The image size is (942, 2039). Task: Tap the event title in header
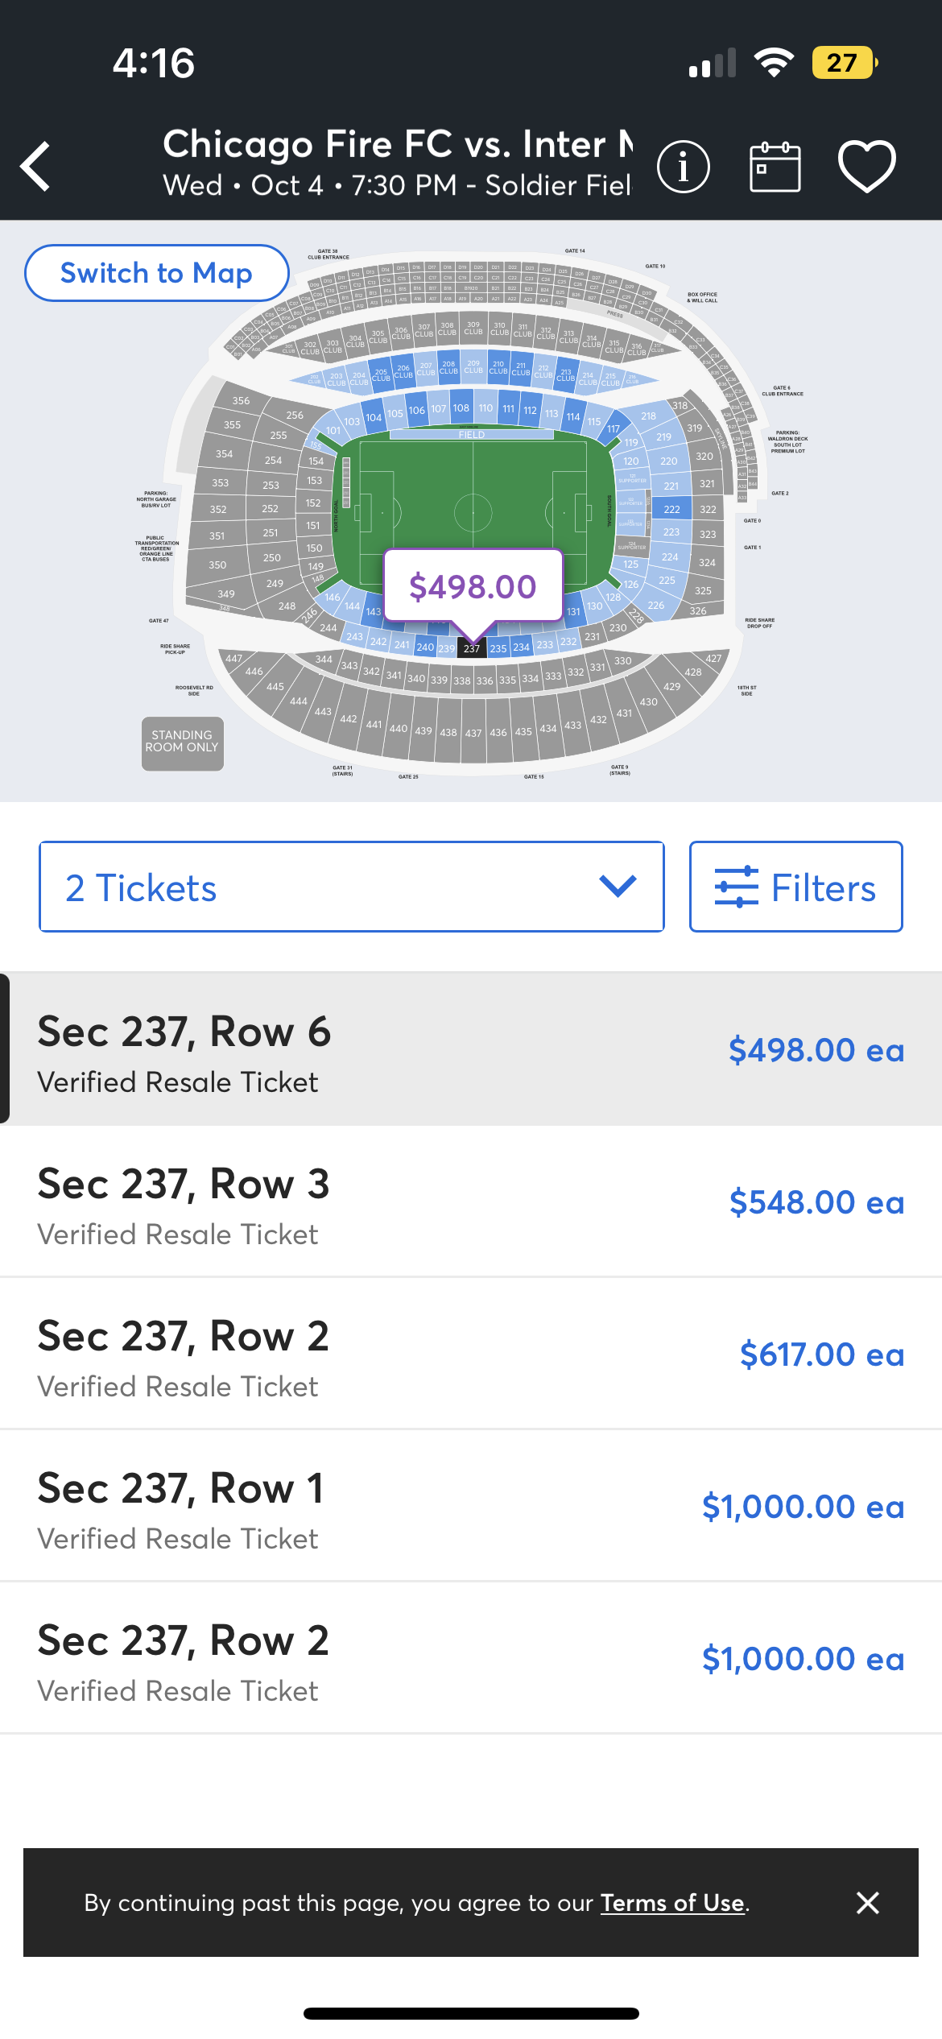[x=397, y=144]
